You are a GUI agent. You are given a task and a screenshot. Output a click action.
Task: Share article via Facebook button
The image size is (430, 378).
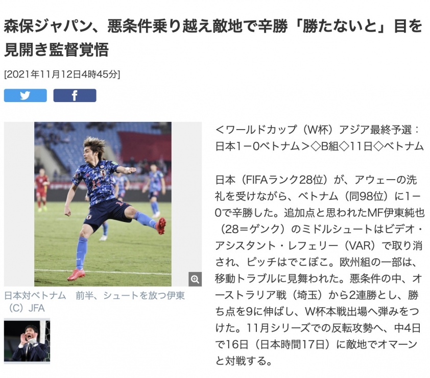(75, 95)
